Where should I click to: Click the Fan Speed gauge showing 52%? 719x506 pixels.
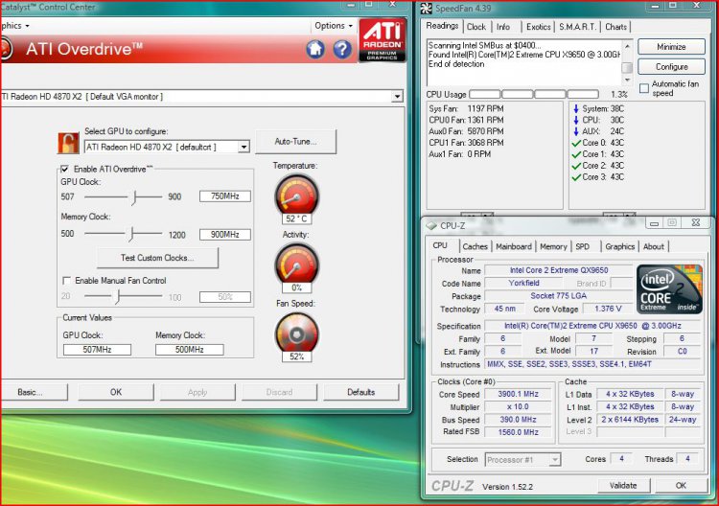(296, 333)
